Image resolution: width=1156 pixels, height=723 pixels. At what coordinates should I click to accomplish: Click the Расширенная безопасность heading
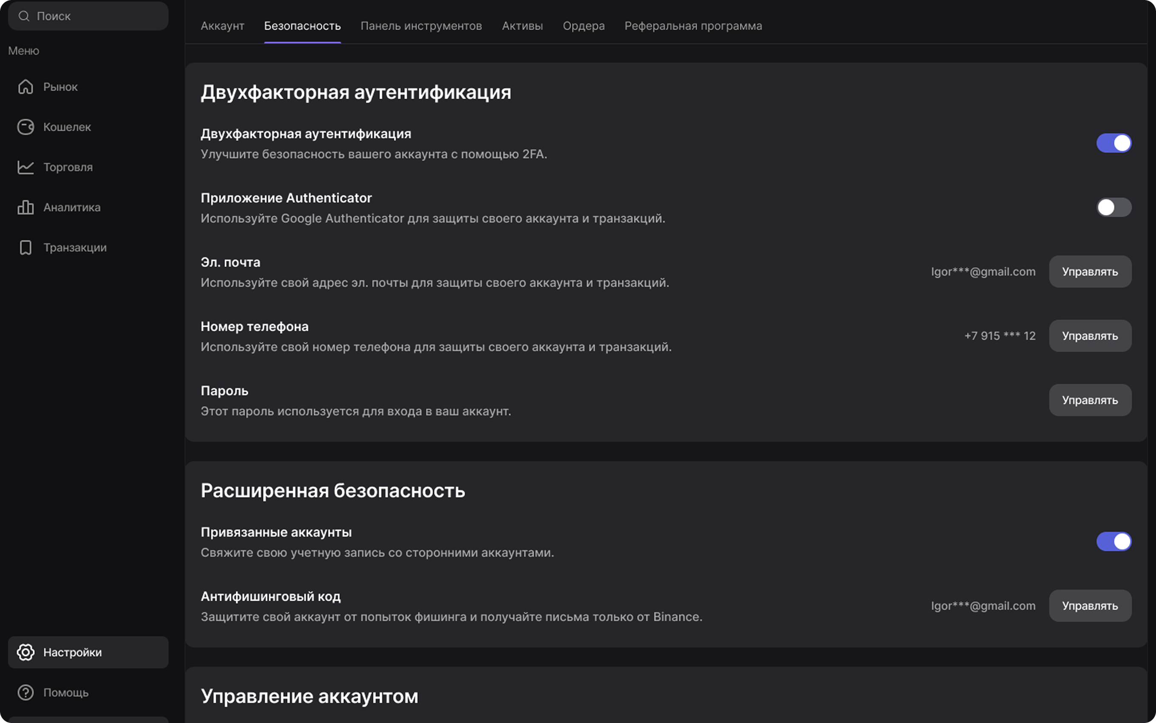[333, 491]
